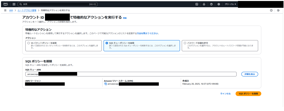Click the 作成日 label
This screenshot has height=111, width=284.
click(186, 81)
